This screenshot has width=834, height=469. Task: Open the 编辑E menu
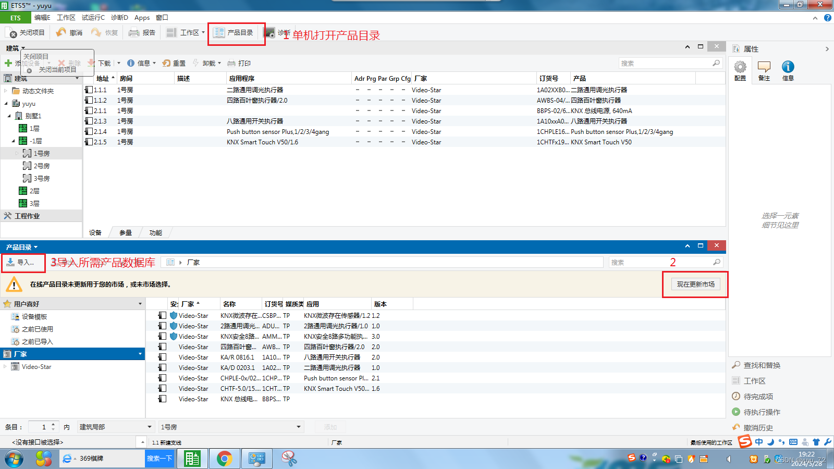click(42, 18)
